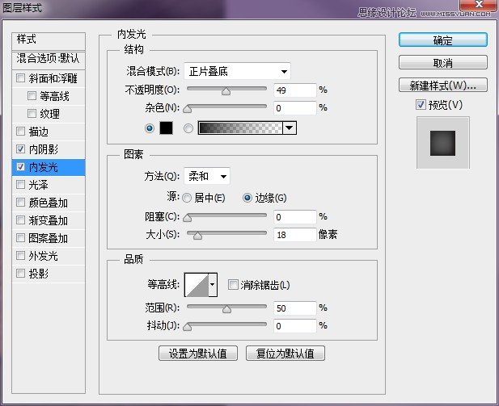Image resolution: width=499 pixels, height=406 pixels.
Task: Enable the 外发光 checkbox
Action: pos(21,255)
